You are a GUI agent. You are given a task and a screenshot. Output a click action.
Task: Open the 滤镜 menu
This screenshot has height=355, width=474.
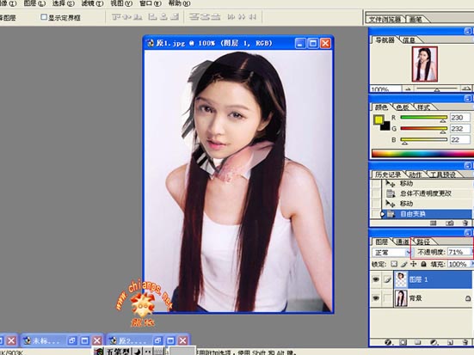coord(92,3)
